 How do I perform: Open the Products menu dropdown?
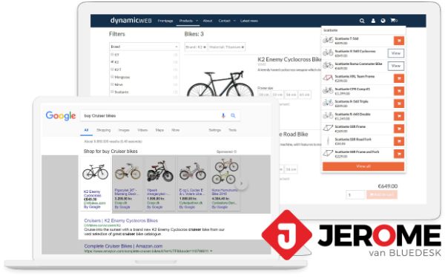click(188, 21)
